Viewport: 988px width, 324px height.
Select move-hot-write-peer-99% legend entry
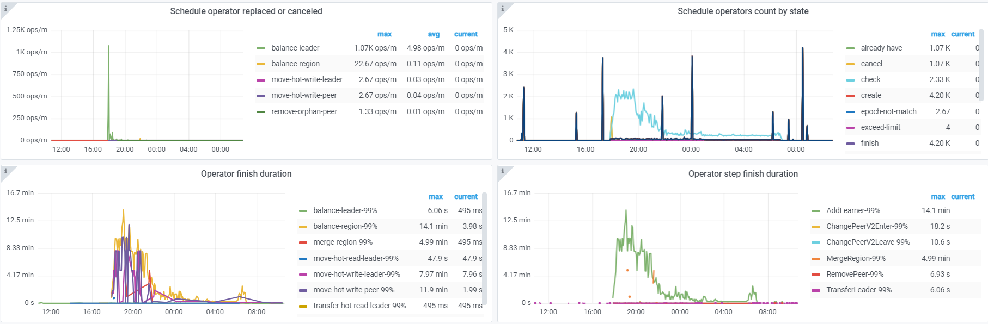click(x=353, y=290)
